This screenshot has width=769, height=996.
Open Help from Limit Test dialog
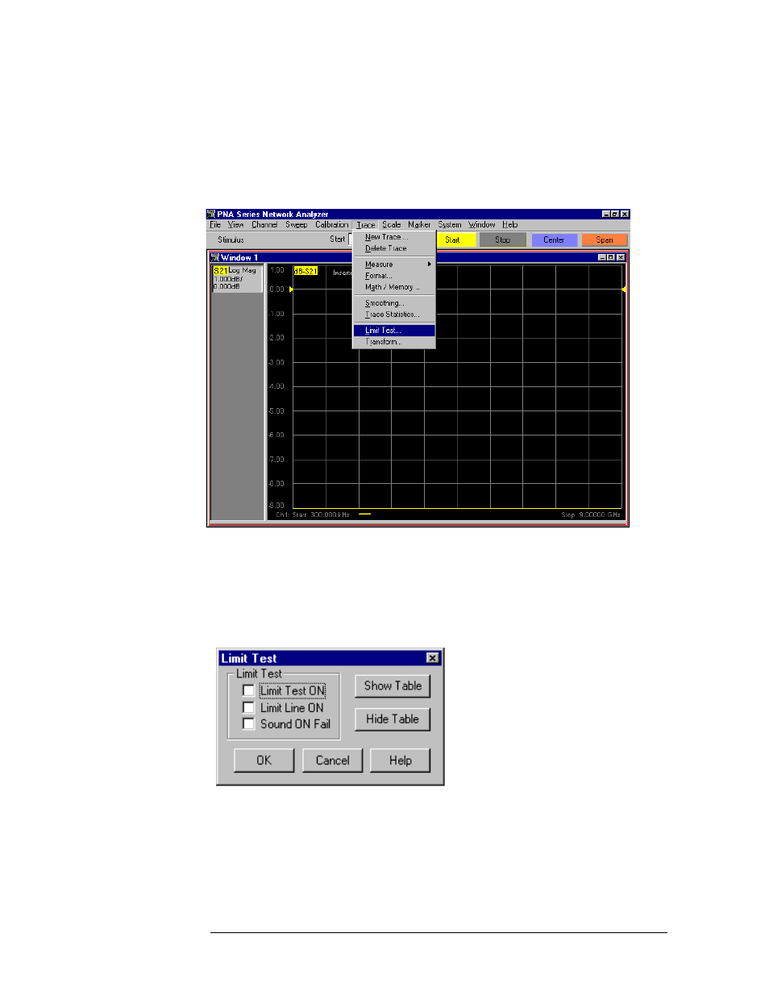tap(400, 761)
